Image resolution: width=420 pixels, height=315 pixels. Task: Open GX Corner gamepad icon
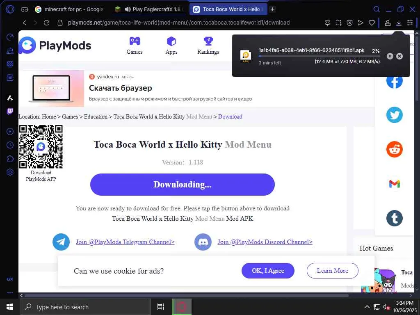[24, 9]
